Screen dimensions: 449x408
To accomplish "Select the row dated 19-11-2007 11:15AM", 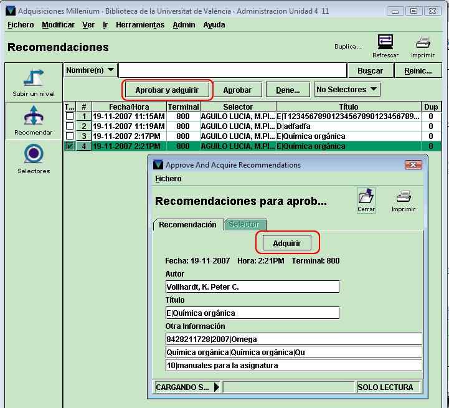I will coord(253,116).
